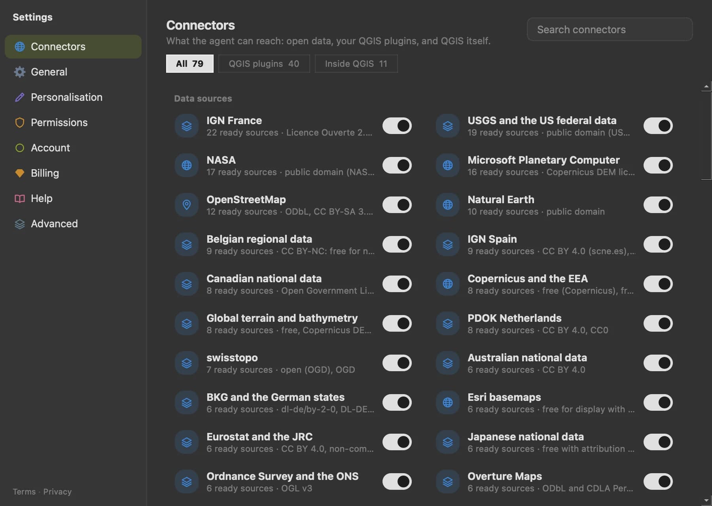Click the circle icon beside Account
Viewport: 712px width, 506px height.
tap(20, 148)
